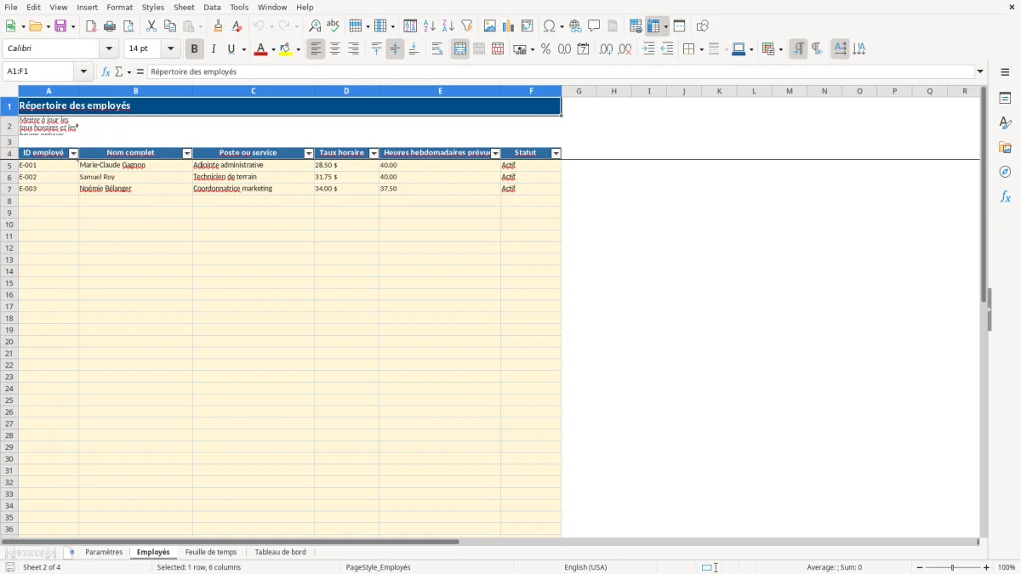Open the font size dropdown
The image size is (1021, 574).
pos(170,49)
